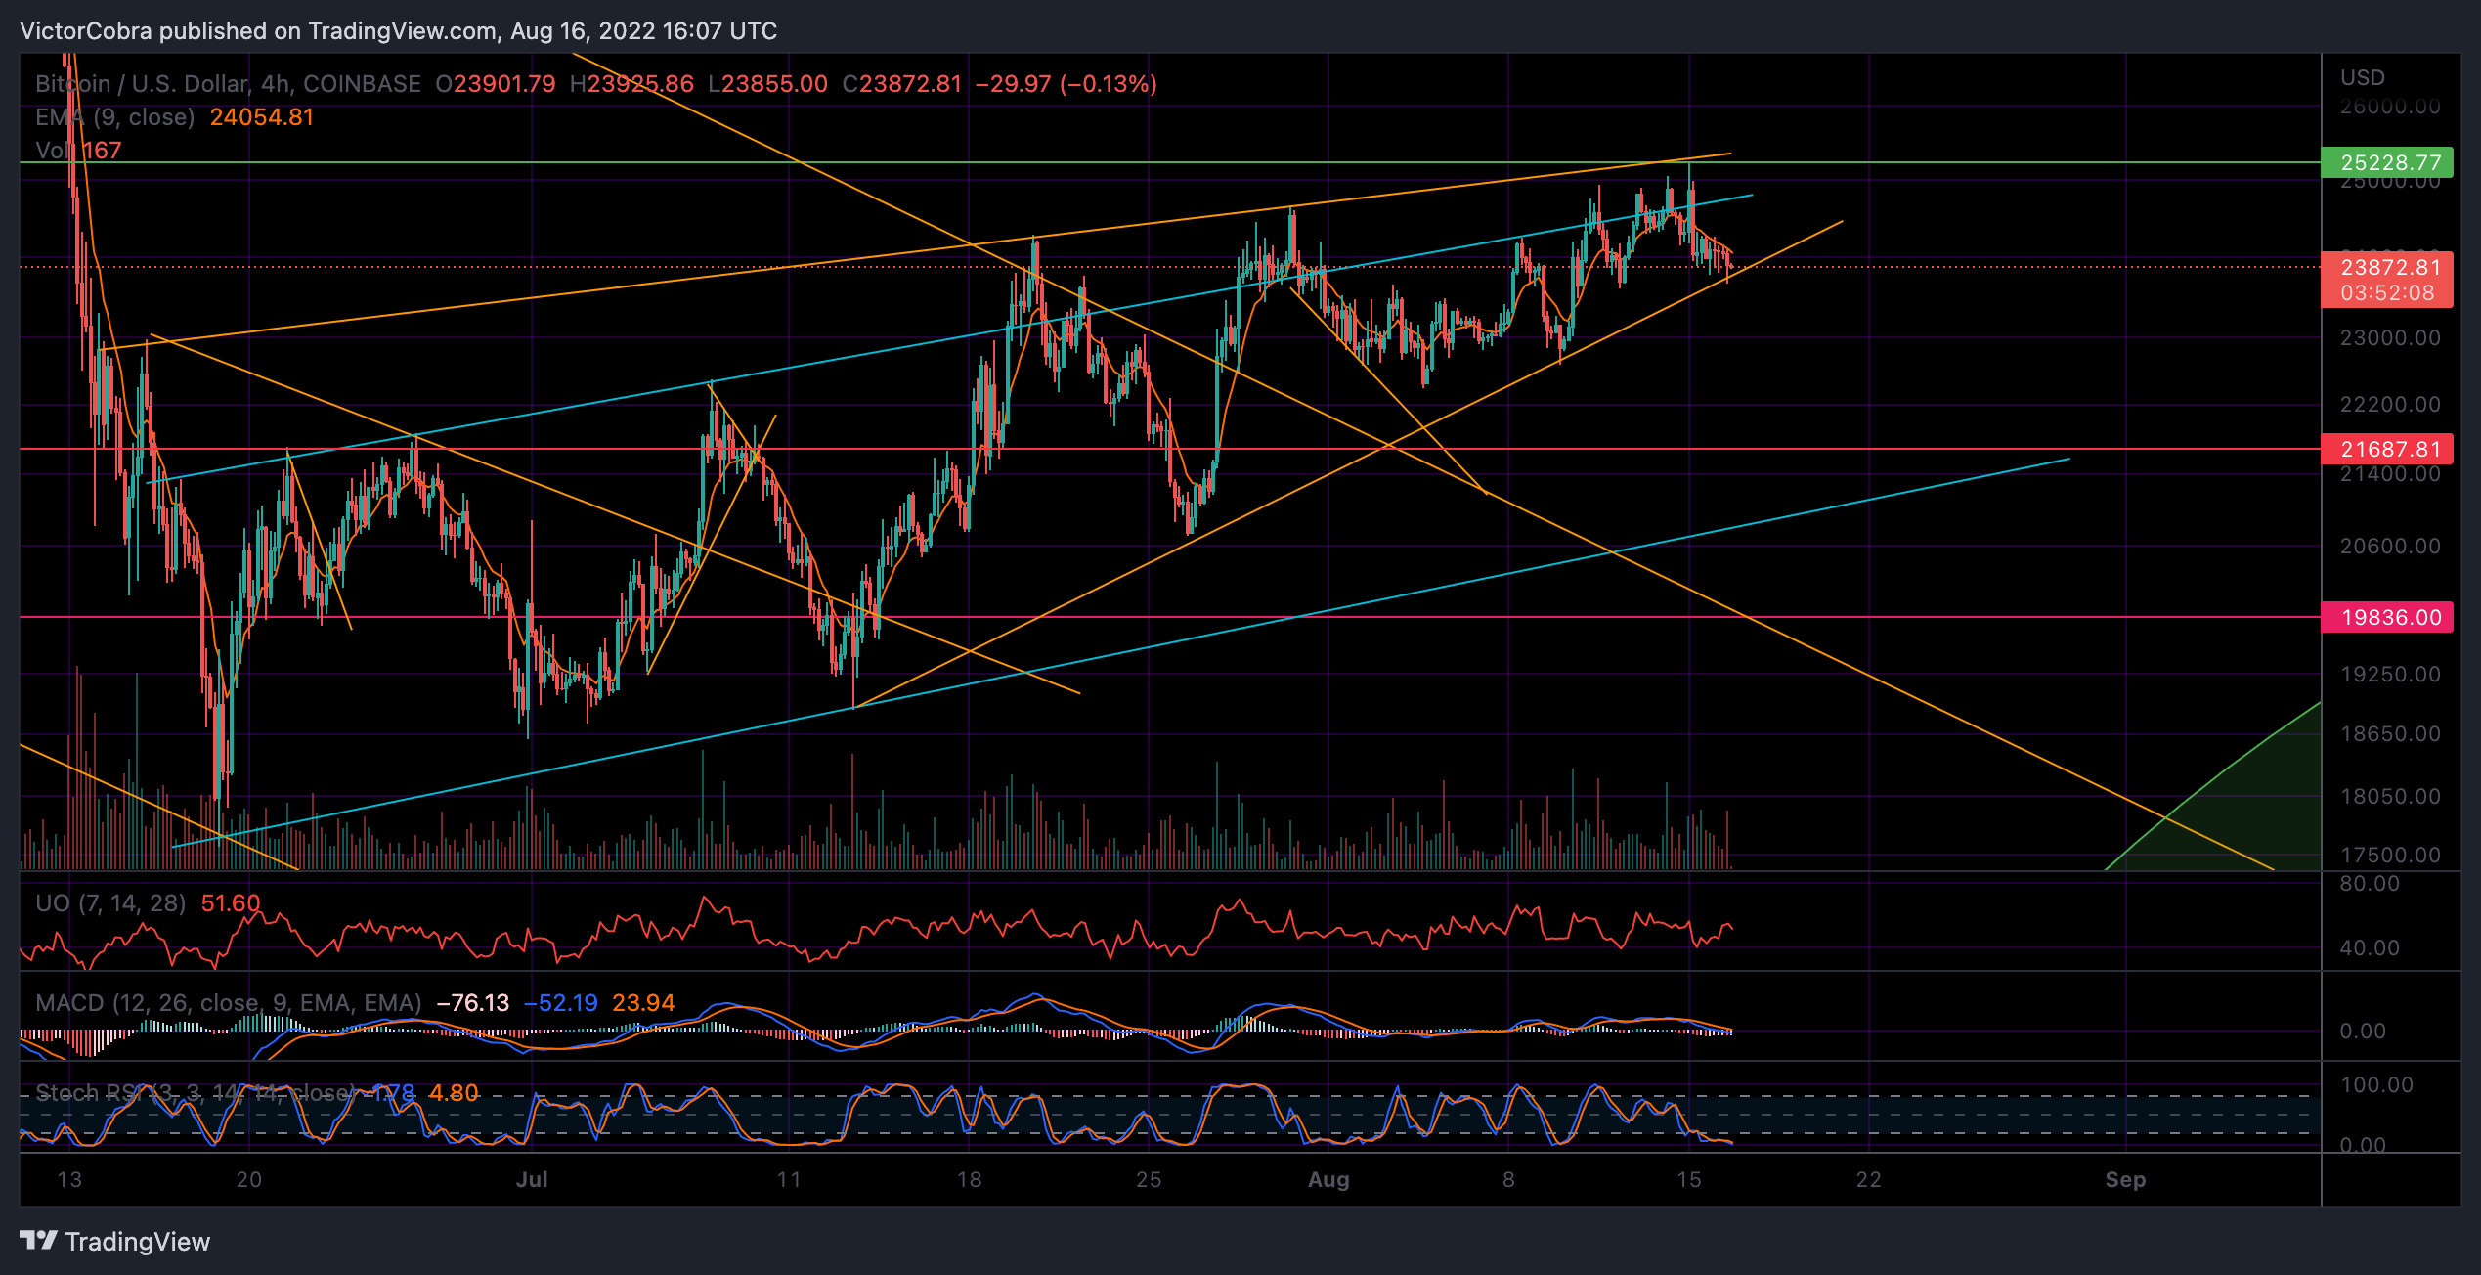Select the Vol 167 indicator legend
2481x1275 pixels.
click(x=78, y=151)
